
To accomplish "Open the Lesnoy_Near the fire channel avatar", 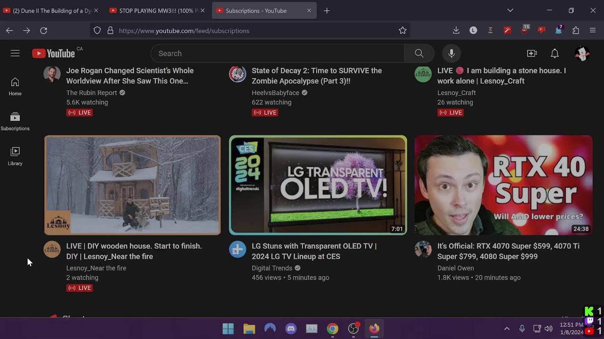I will click(x=52, y=250).
